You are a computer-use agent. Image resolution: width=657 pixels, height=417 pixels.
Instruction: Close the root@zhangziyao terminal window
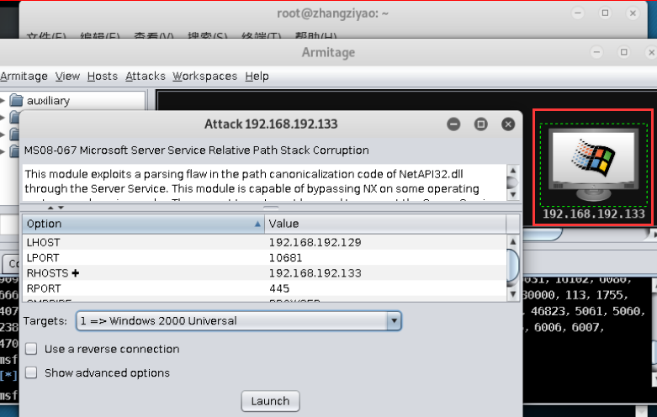(633, 13)
